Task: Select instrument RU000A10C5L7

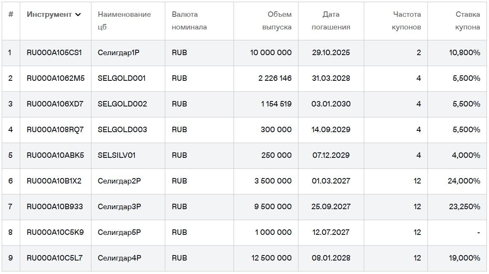Action: tap(55, 258)
